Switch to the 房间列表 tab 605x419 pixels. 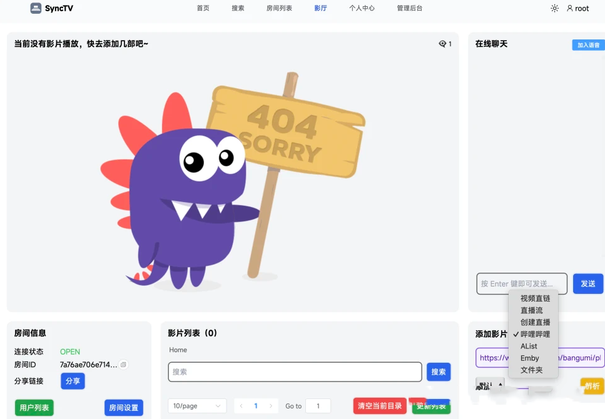click(279, 8)
